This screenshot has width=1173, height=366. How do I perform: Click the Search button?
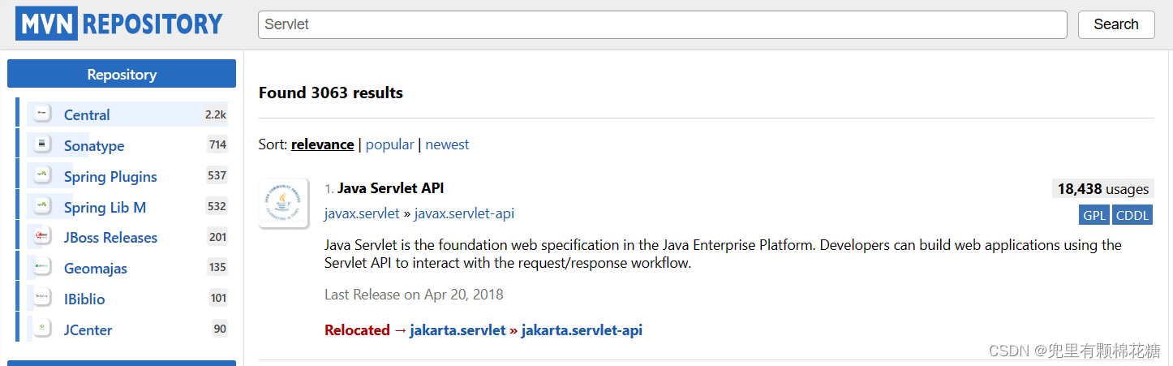1115,24
